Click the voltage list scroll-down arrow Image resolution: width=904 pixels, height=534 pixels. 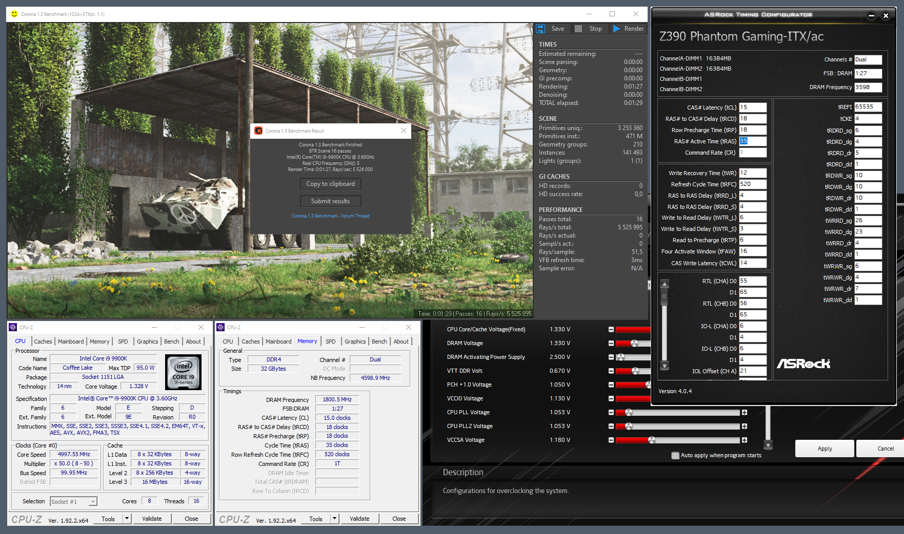(768, 444)
